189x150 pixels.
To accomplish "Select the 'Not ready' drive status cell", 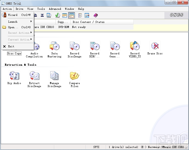I will click(79, 27).
